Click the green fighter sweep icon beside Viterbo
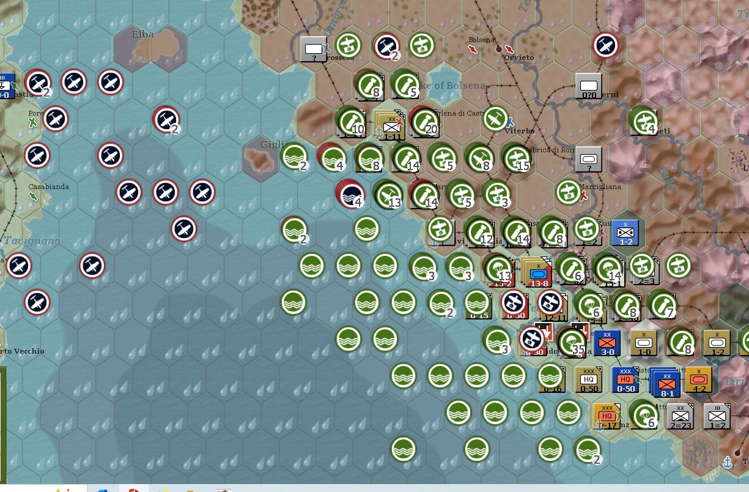The image size is (749, 492). 495,121
